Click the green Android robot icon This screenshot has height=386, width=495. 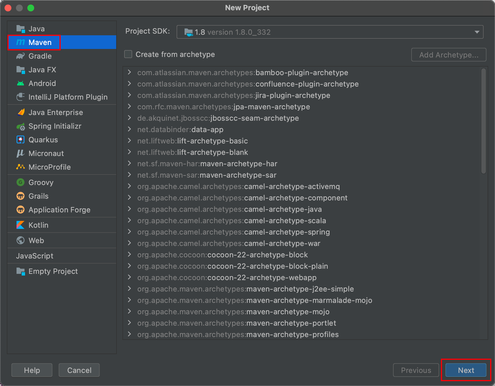pyautogui.click(x=21, y=83)
